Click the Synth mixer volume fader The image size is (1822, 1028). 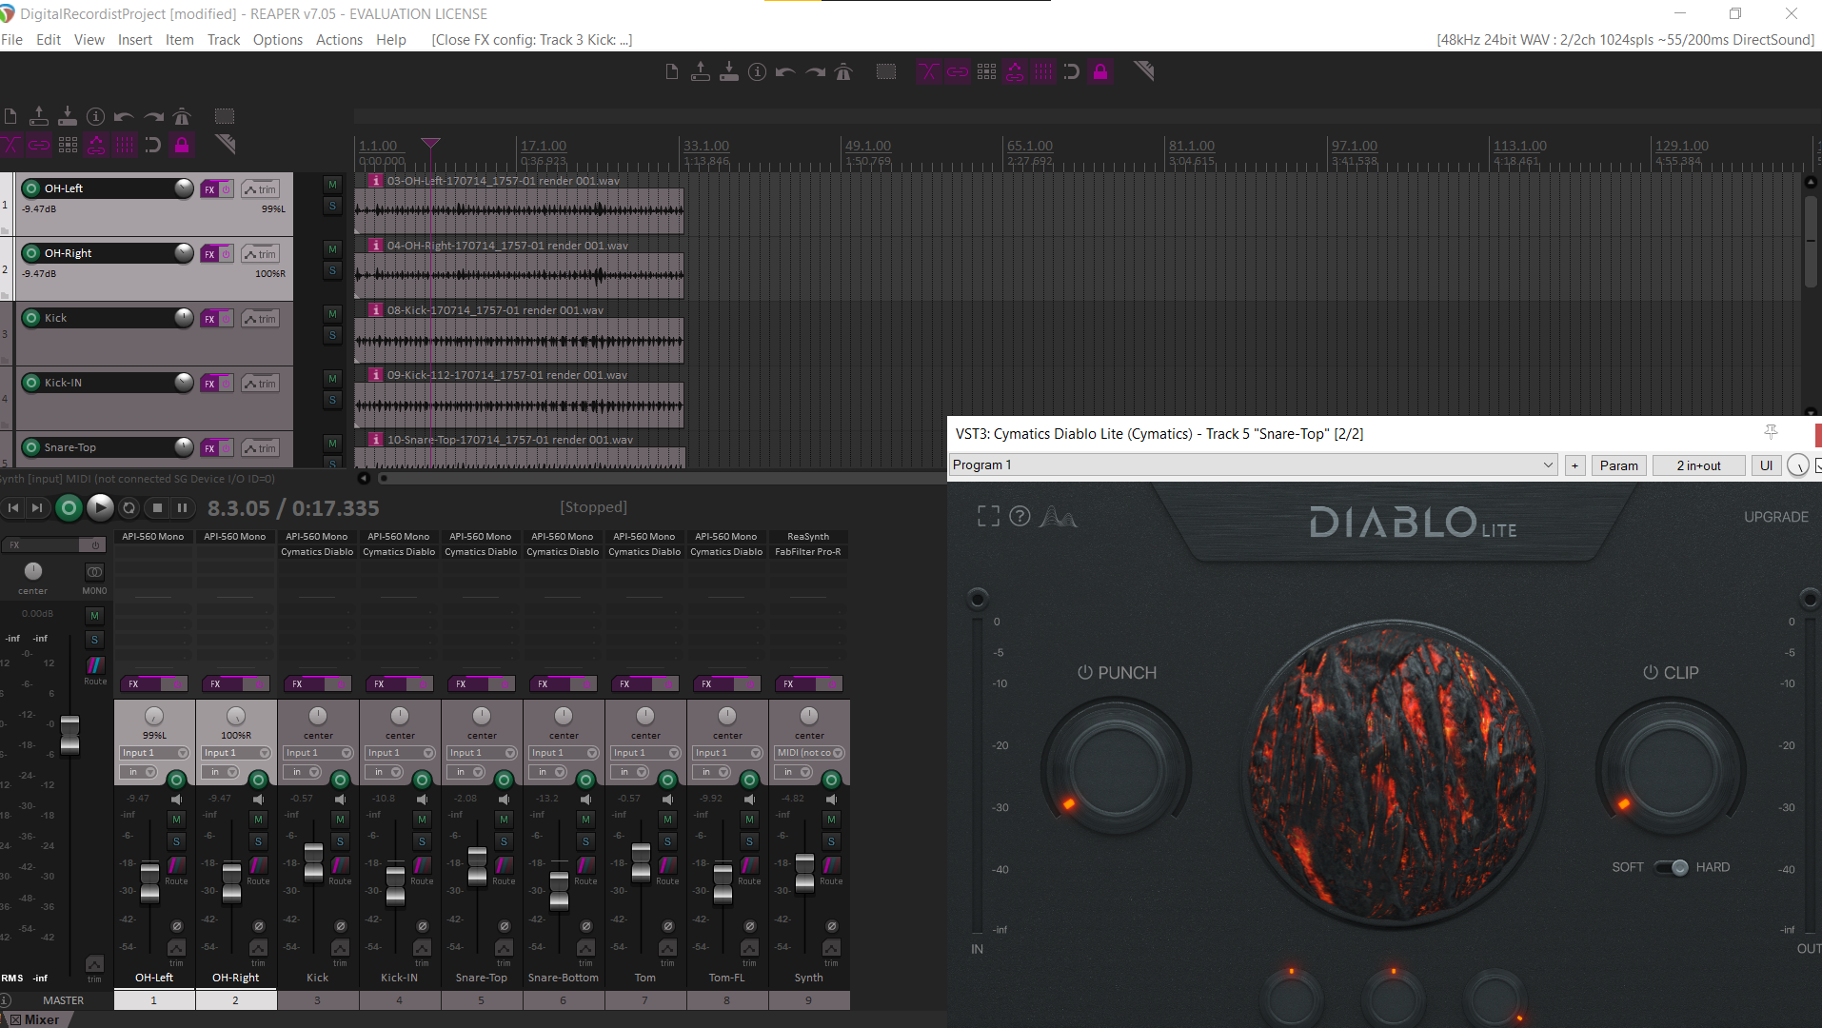click(804, 872)
